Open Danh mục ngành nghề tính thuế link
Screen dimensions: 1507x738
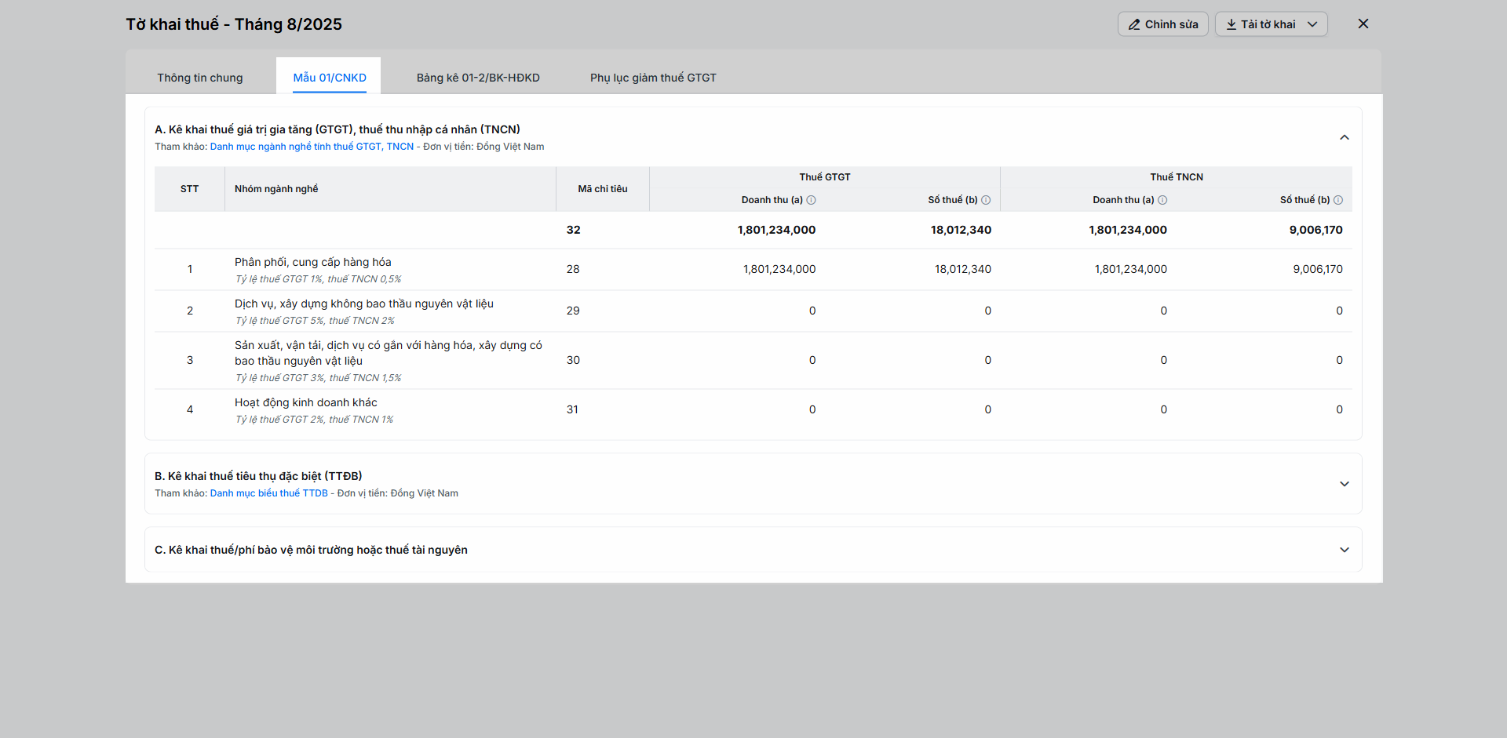[x=311, y=147]
